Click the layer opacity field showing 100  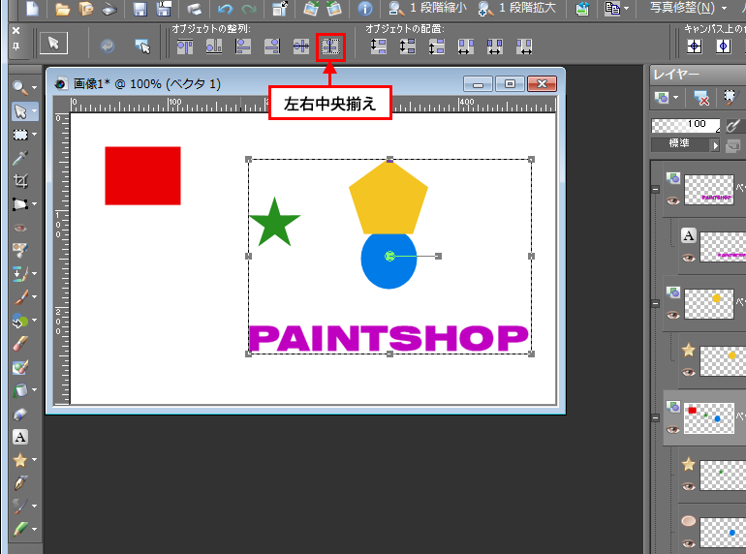[686, 125]
